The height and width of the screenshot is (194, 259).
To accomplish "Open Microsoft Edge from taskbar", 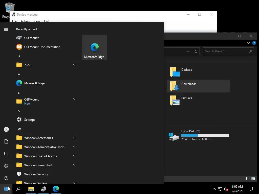I will [56, 189].
